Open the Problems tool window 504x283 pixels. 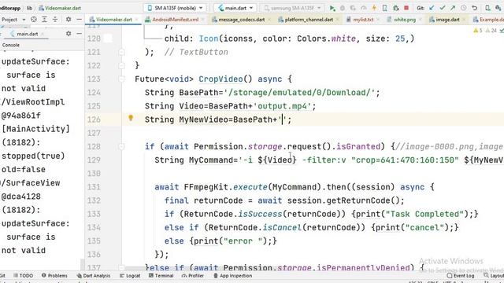[x=54, y=276]
